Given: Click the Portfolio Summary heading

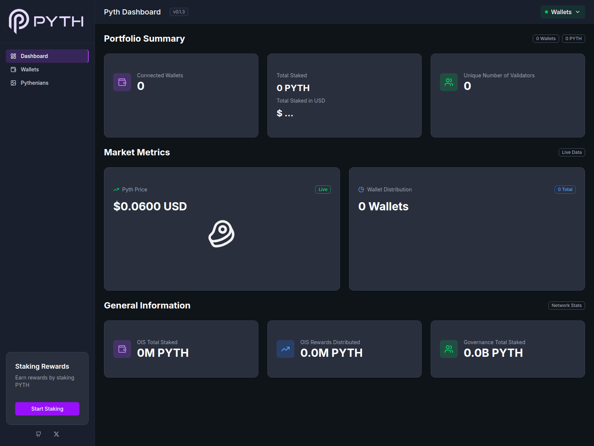Looking at the screenshot, I should coord(144,39).
